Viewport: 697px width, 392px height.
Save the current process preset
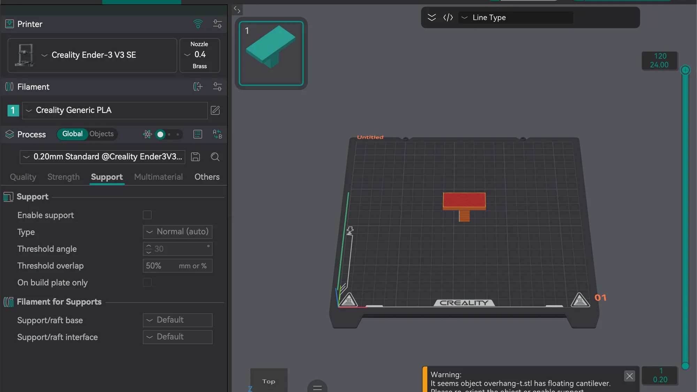click(196, 157)
